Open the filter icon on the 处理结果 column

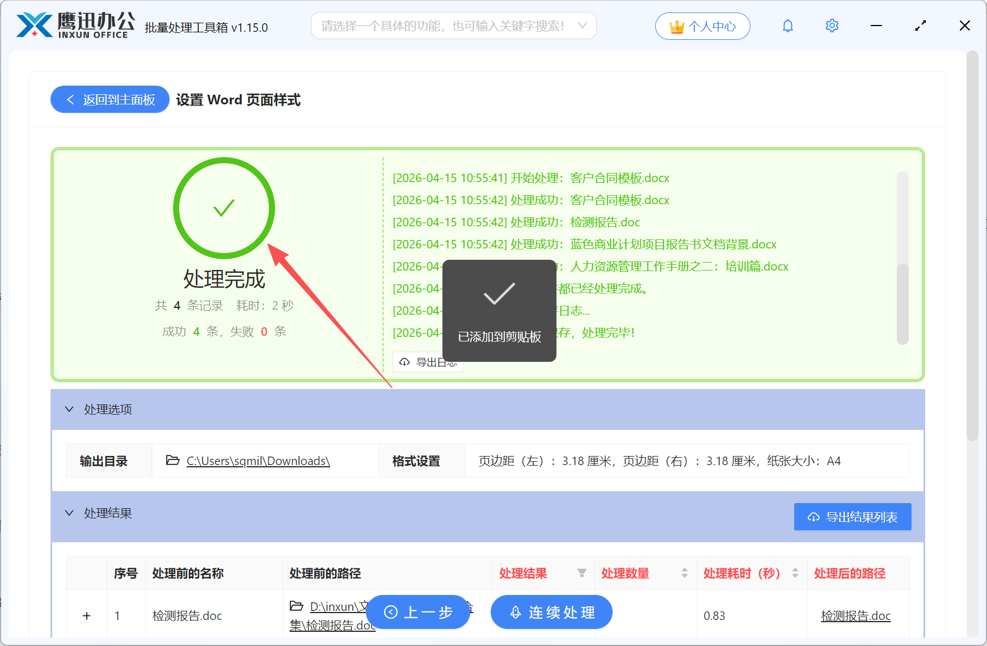pyautogui.click(x=583, y=573)
